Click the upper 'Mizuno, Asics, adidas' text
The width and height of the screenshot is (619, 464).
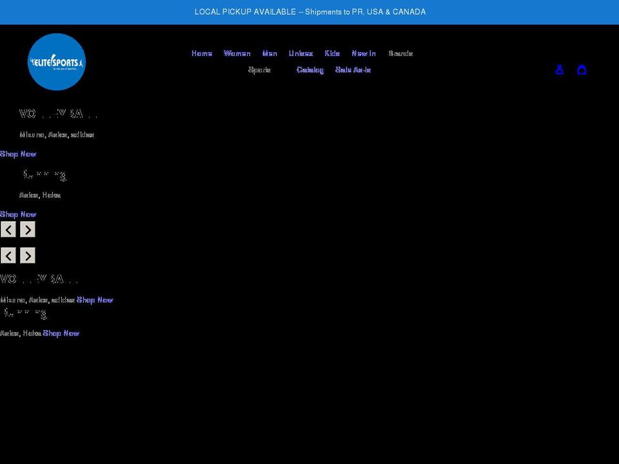click(57, 135)
